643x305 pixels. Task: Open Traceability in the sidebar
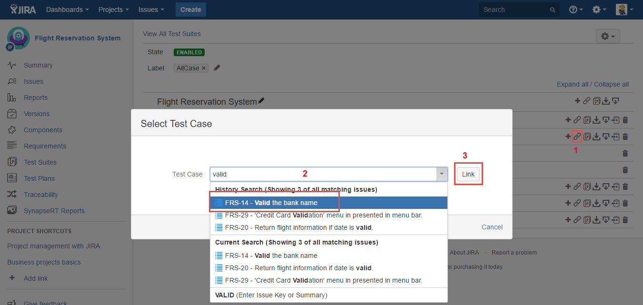[41, 195]
